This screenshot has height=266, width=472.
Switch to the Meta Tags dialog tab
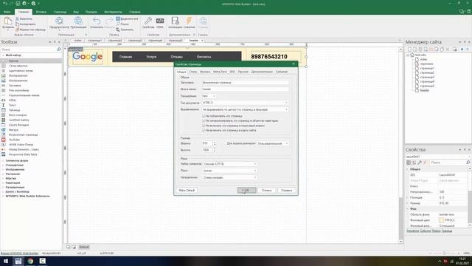pos(220,72)
